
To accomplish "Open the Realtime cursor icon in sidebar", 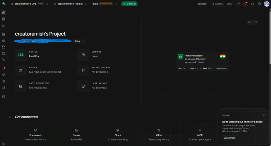I will tap(4, 60).
